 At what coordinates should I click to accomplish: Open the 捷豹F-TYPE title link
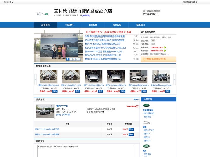[62, 106]
